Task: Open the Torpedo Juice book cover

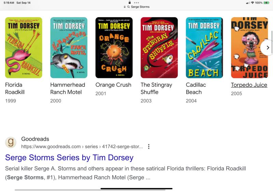Action: pyautogui.click(x=249, y=47)
